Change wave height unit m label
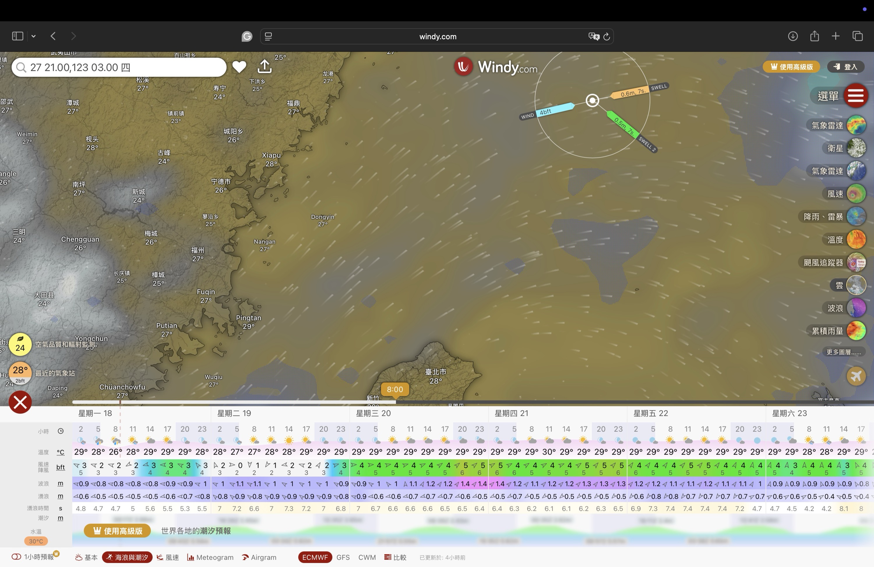874x567 pixels. click(x=61, y=484)
